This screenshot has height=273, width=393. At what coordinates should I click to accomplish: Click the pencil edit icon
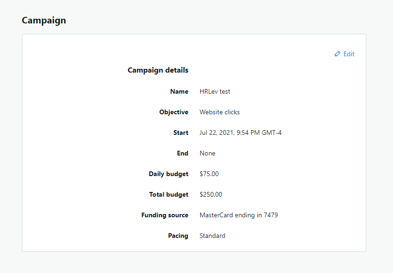(337, 54)
